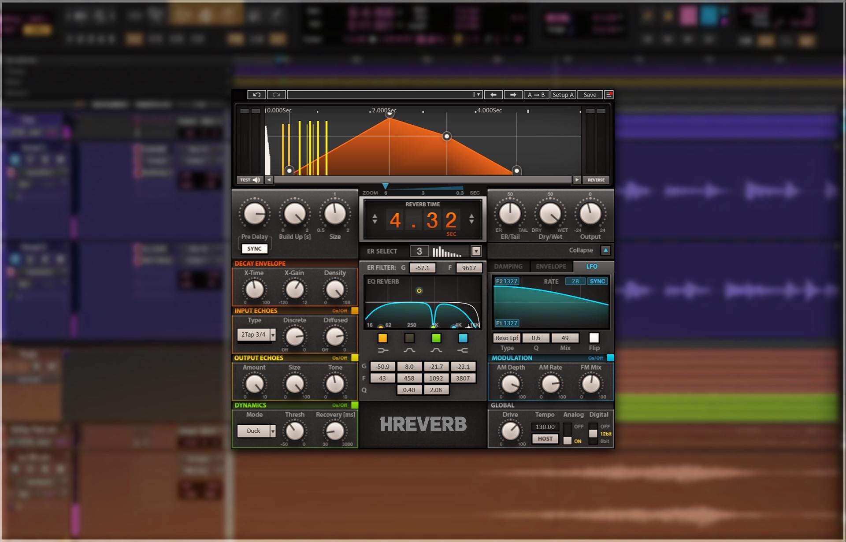
Task: Click the A to B copy button
Action: click(536, 95)
